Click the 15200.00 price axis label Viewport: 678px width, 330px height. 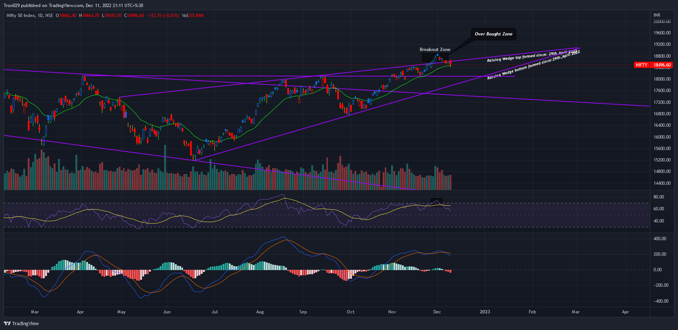[x=662, y=160]
